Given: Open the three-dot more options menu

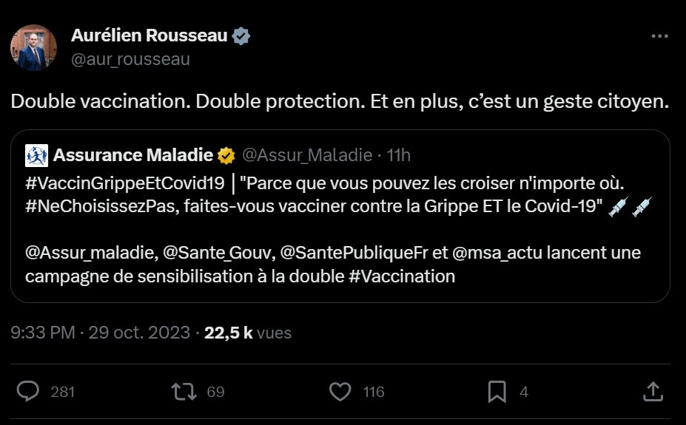Looking at the screenshot, I should 659,36.
